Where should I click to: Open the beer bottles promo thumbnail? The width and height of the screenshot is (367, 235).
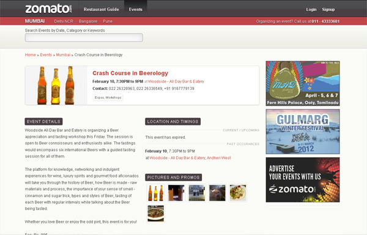(155, 193)
